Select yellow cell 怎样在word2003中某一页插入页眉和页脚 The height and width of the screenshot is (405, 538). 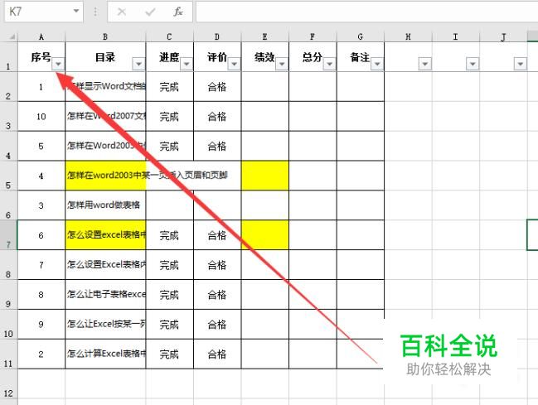105,176
